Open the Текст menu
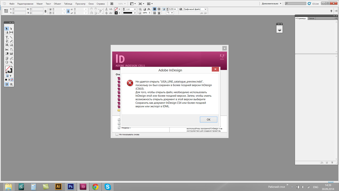 point(48,4)
